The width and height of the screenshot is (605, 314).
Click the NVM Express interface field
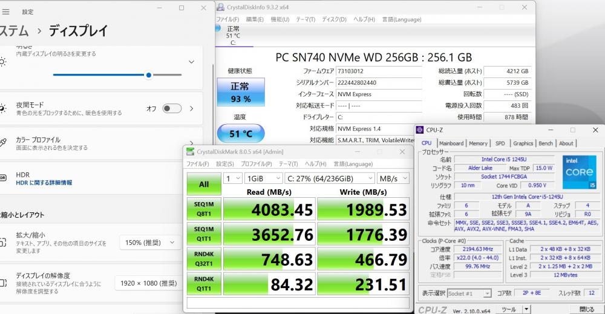(x=379, y=94)
